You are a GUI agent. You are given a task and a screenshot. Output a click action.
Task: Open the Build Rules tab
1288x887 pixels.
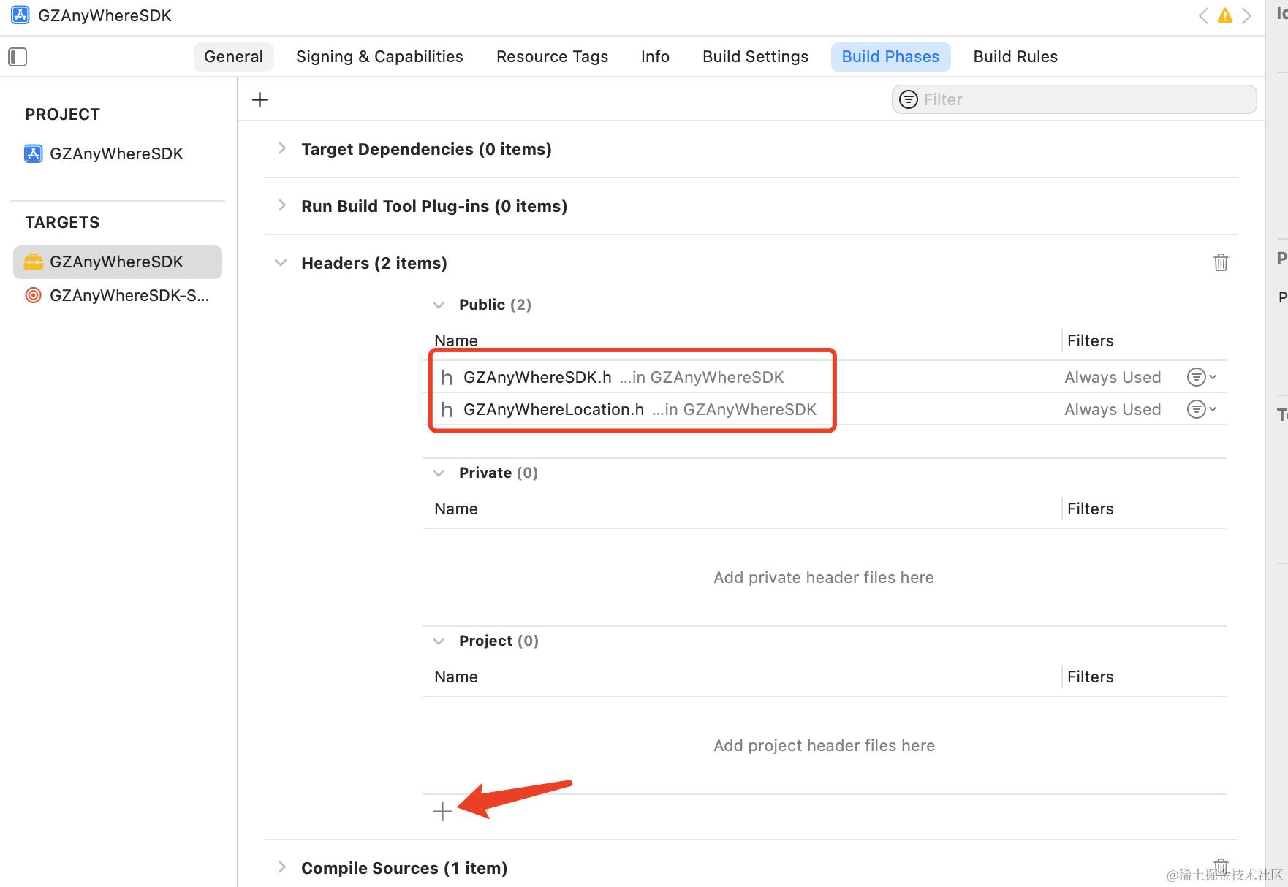1015,57
